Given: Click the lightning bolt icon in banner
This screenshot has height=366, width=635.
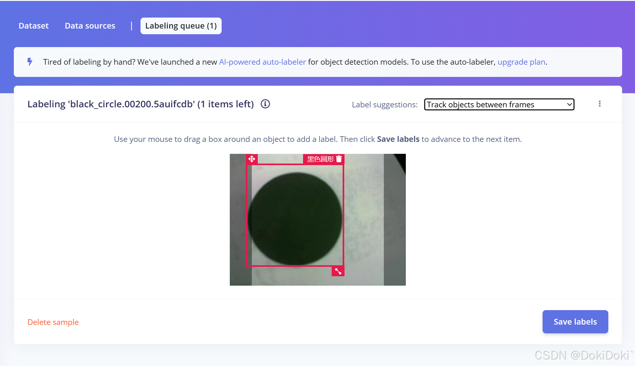Looking at the screenshot, I should [x=30, y=62].
